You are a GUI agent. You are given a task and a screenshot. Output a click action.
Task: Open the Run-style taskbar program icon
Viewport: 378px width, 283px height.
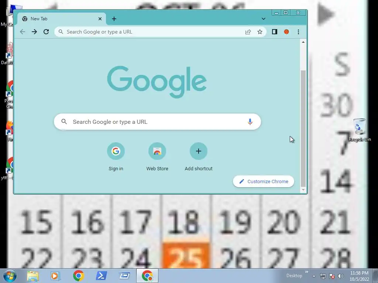point(125,276)
